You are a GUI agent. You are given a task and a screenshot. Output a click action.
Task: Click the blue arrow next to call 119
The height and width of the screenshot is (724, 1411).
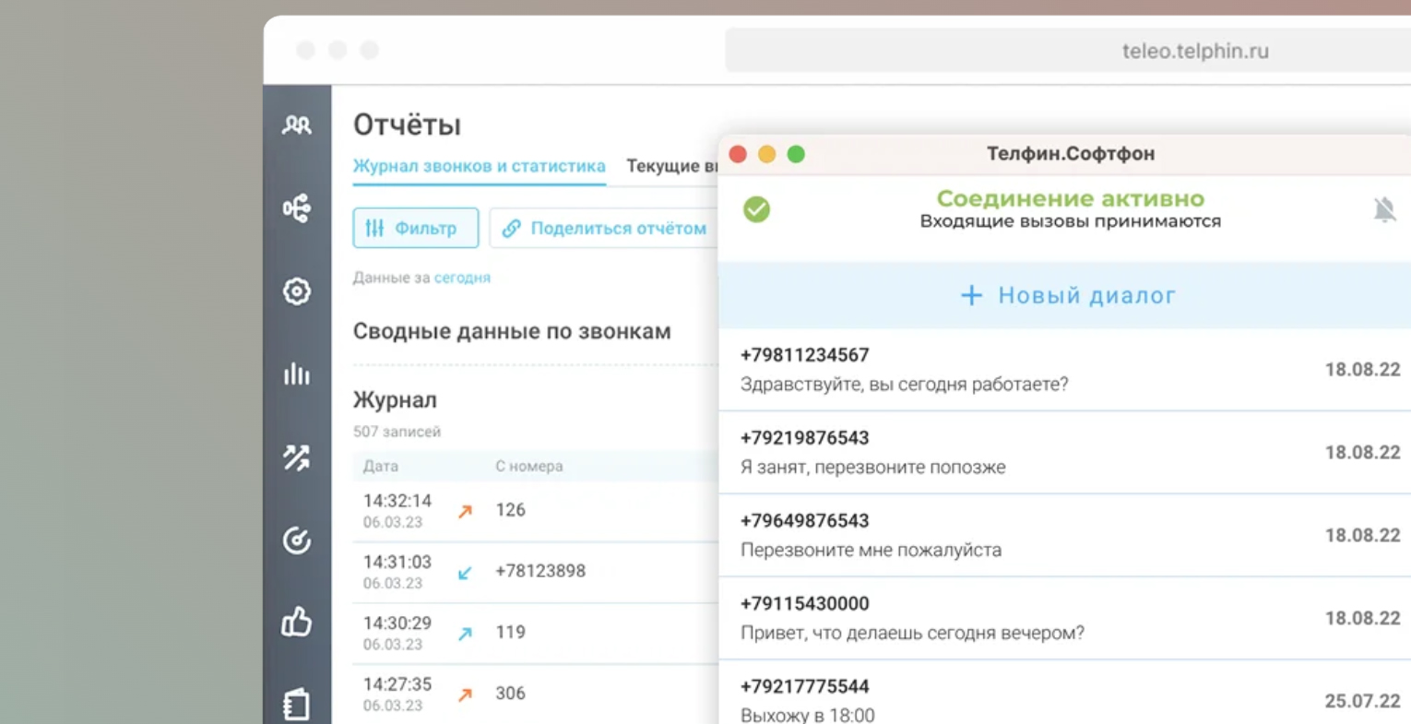(465, 634)
